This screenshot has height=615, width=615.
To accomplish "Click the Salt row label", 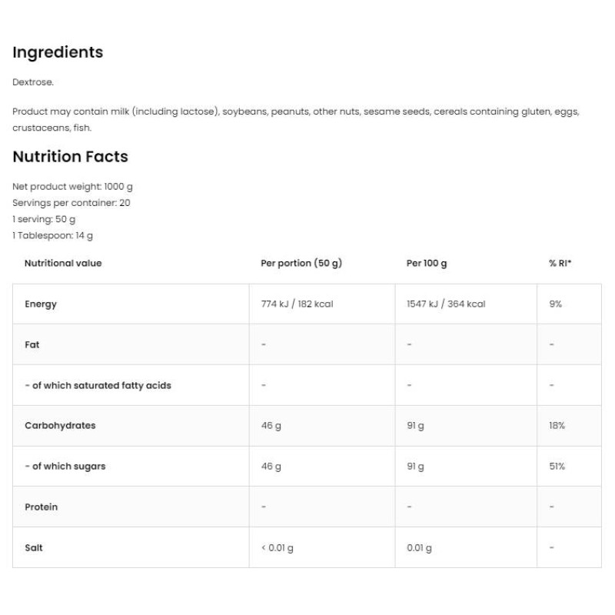I will point(34,548).
